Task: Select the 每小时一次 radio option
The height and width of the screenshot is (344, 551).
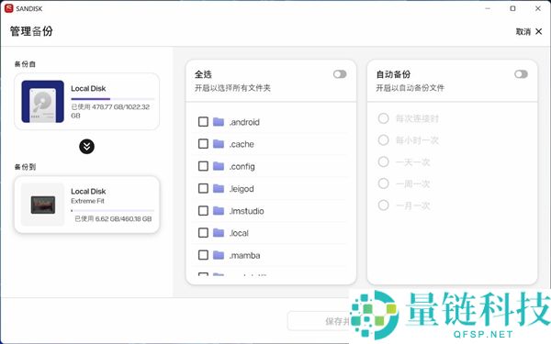Action: 383,140
